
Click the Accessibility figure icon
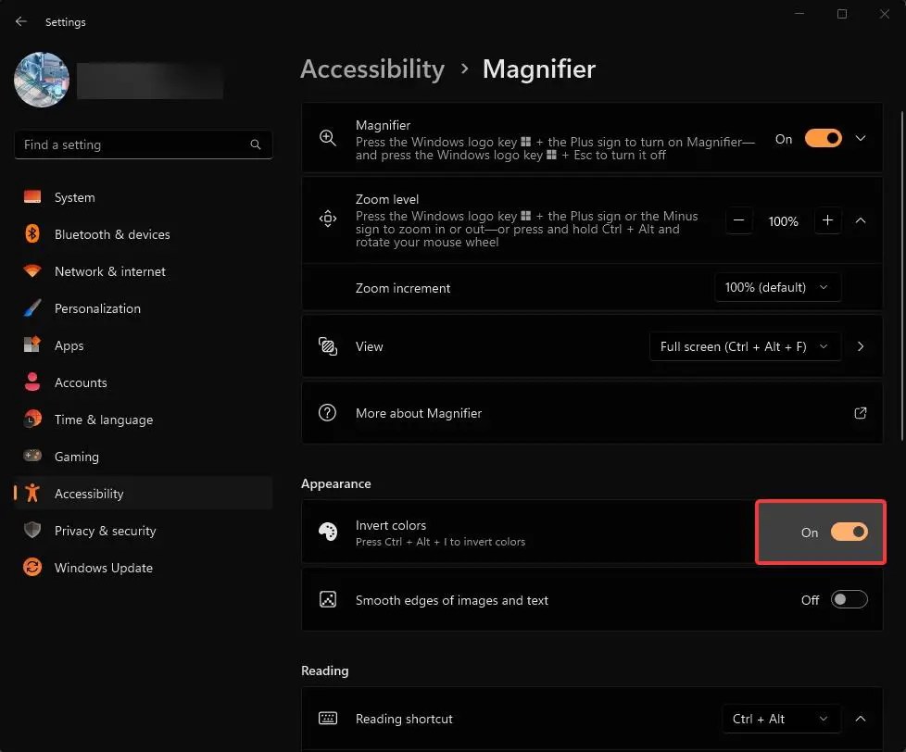coord(32,494)
